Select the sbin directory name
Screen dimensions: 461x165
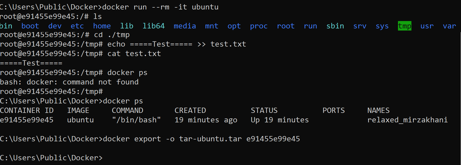click(335, 26)
